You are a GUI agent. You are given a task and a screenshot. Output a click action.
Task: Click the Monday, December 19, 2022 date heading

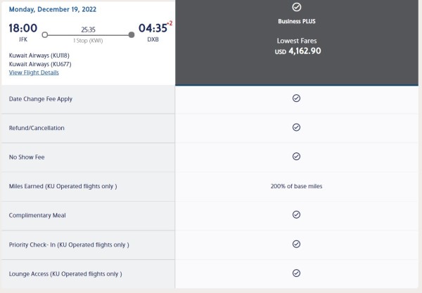click(53, 9)
